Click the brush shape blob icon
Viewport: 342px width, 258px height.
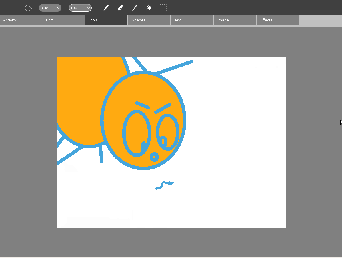28,8
